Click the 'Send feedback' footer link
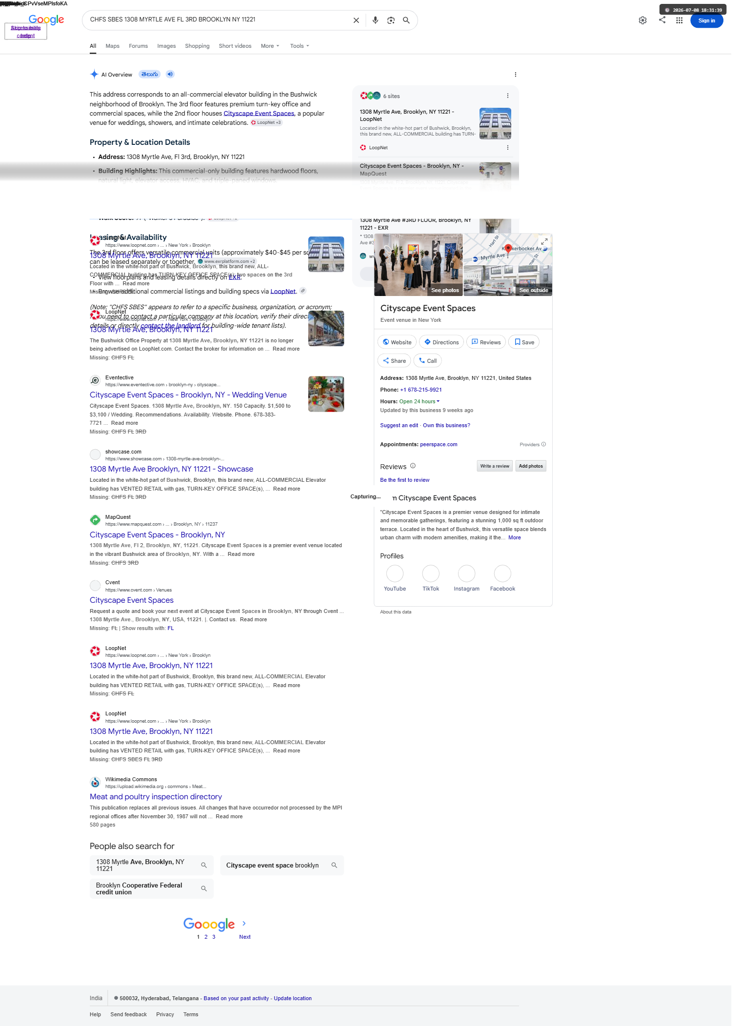740x1026 pixels. point(128,1014)
